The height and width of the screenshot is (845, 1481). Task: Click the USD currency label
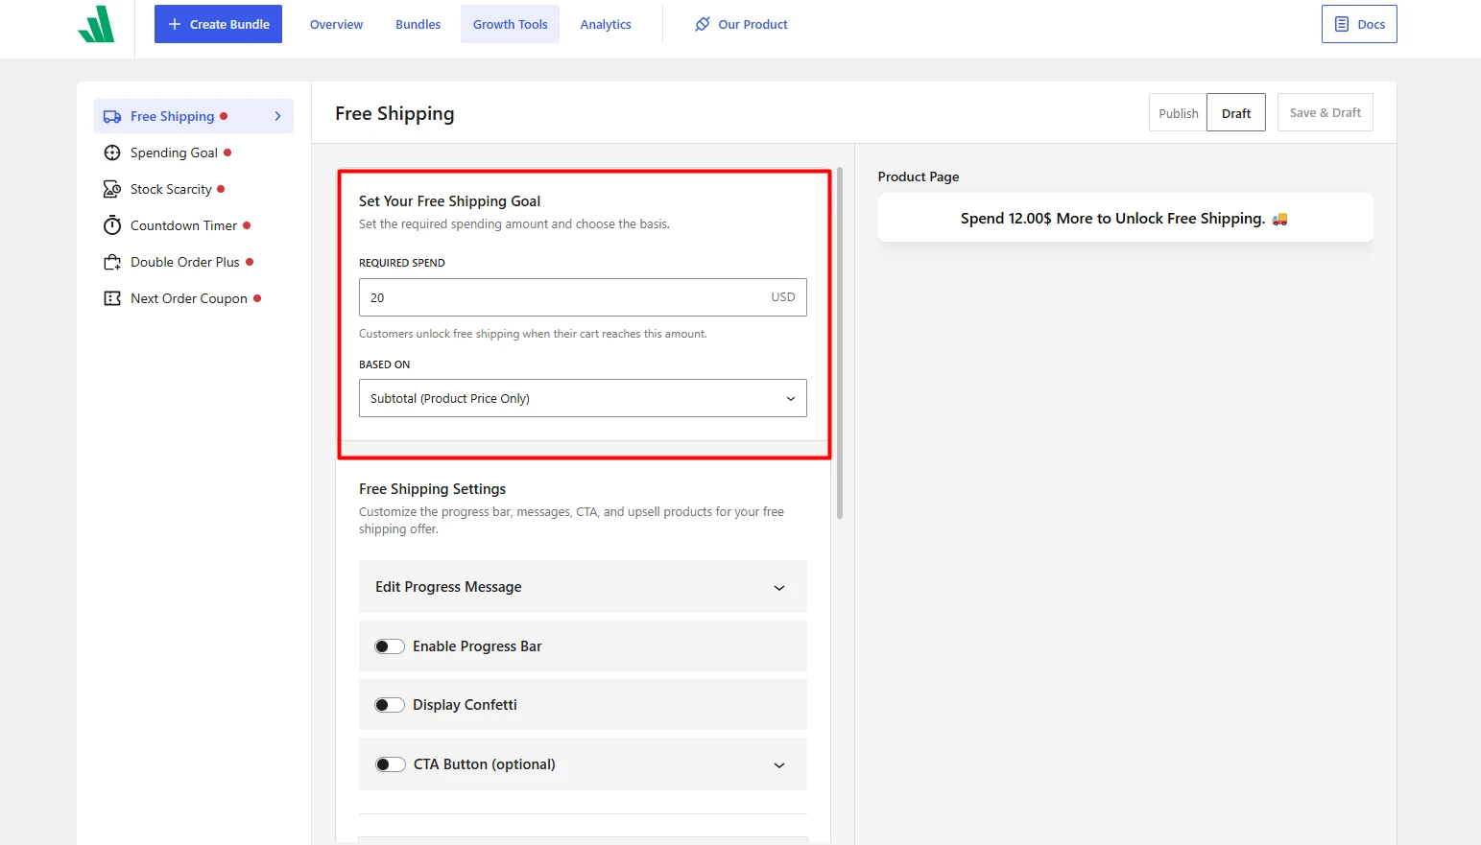pos(783,297)
